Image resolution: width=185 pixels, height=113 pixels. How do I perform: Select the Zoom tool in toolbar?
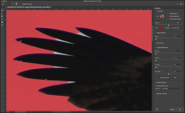pyautogui.click(x=2, y=25)
